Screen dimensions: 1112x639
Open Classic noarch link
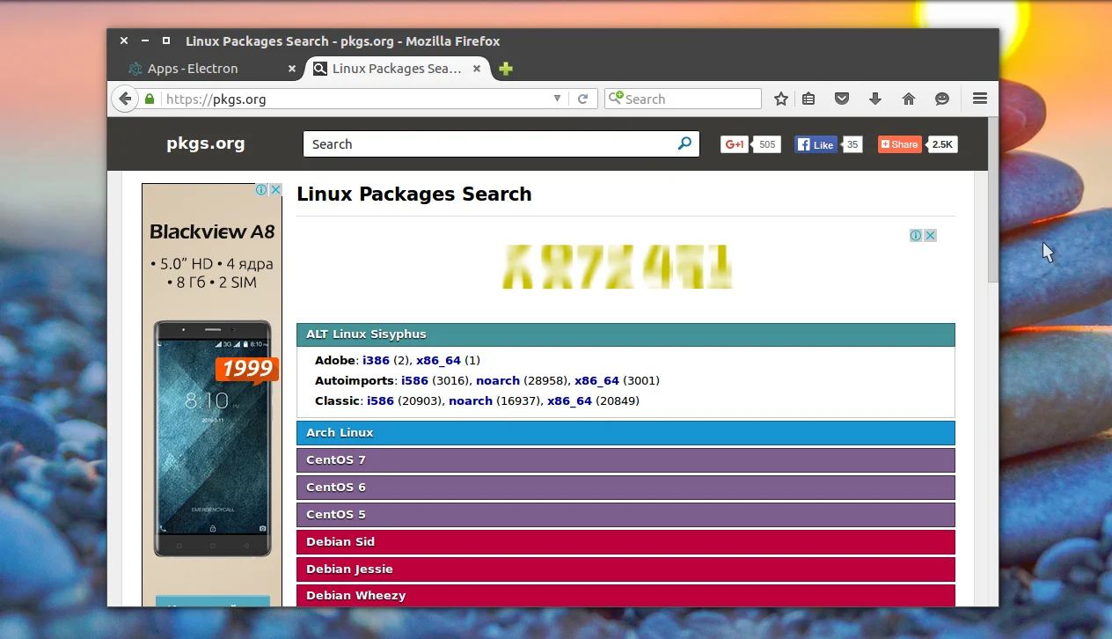(x=471, y=400)
